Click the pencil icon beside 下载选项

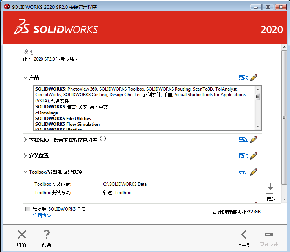[x=254, y=139]
